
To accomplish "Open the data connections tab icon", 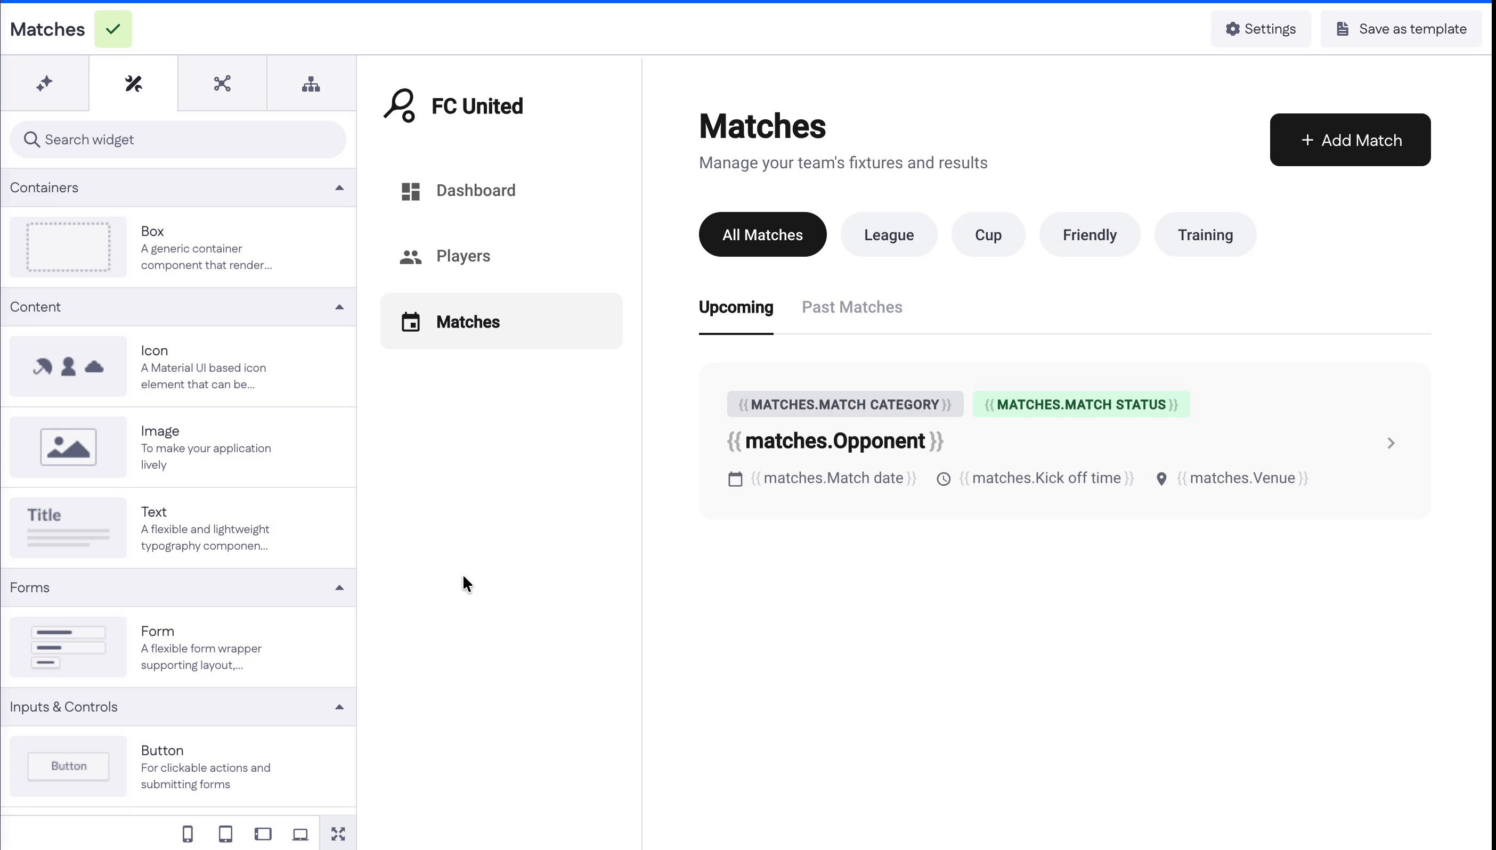I will tap(222, 84).
